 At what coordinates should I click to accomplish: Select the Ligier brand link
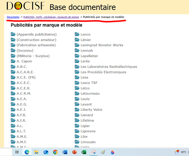85,126
